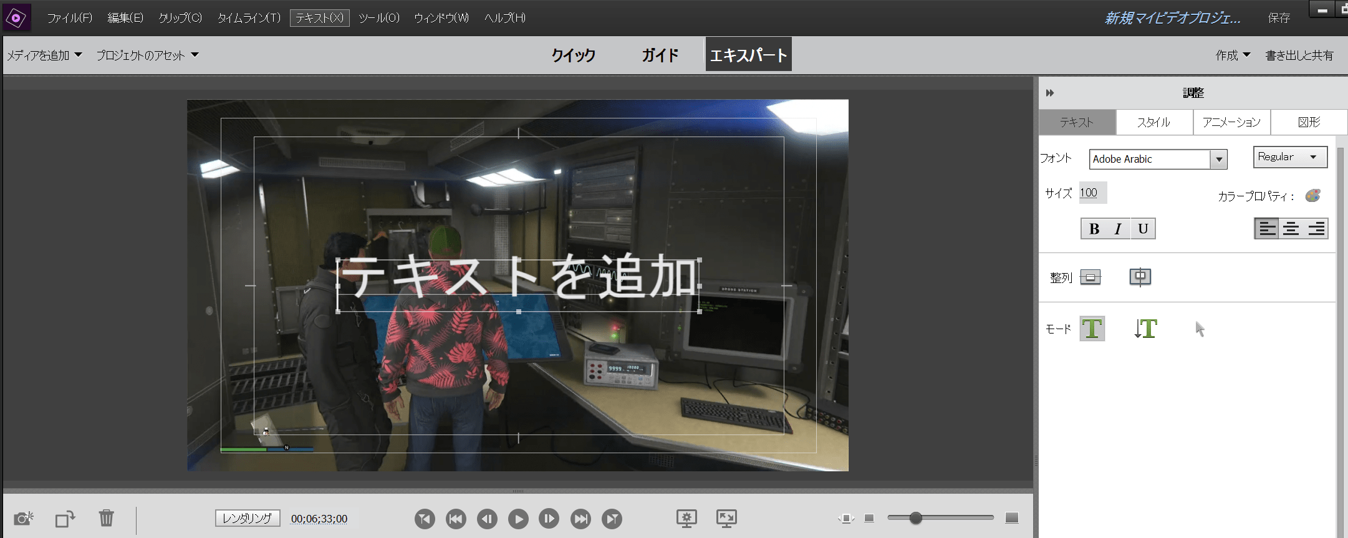Click the horizontal center alignment icon
The height and width of the screenshot is (538, 1348).
[1140, 277]
